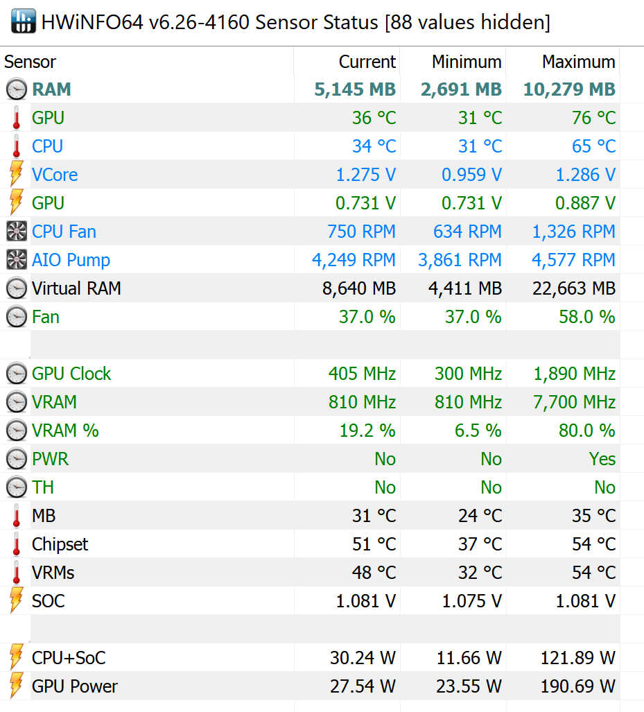Click current Chipset temperature 51 °C
The height and width of the screenshot is (712, 644).
[374, 544]
